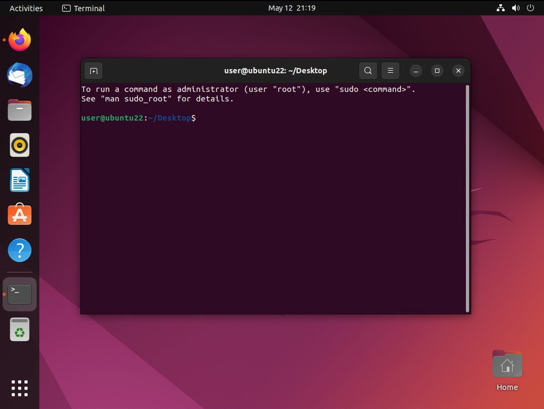Open the Files file manager
Viewport: 544px width, 409px height.
click(x=19, y=110)
